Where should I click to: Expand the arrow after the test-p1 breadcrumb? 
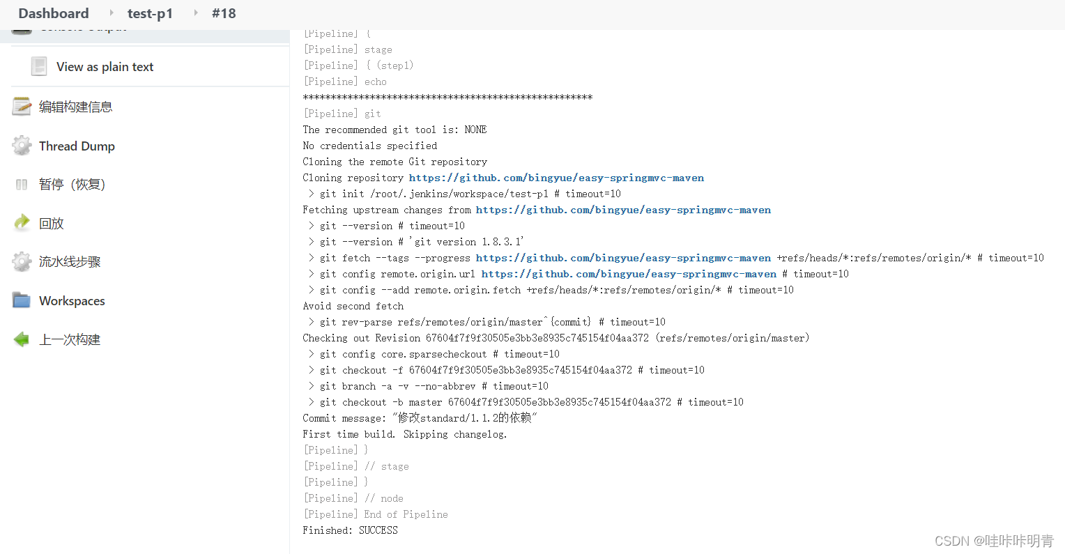[195, 13]
